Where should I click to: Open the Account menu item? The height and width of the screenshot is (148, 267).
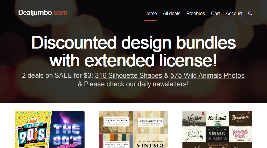point(234,13)
